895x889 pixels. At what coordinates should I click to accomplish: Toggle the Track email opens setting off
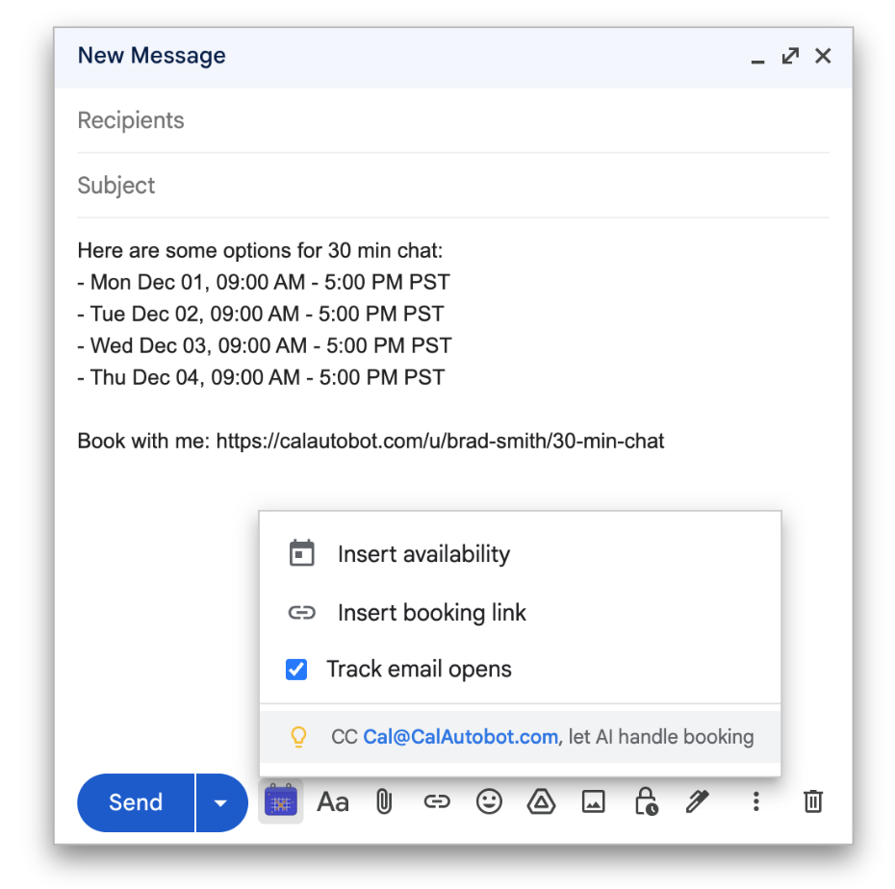[x=297, y=669]
